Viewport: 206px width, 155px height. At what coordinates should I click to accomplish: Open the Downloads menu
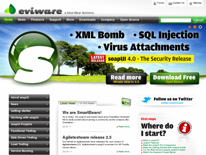(x=87, y=20)
